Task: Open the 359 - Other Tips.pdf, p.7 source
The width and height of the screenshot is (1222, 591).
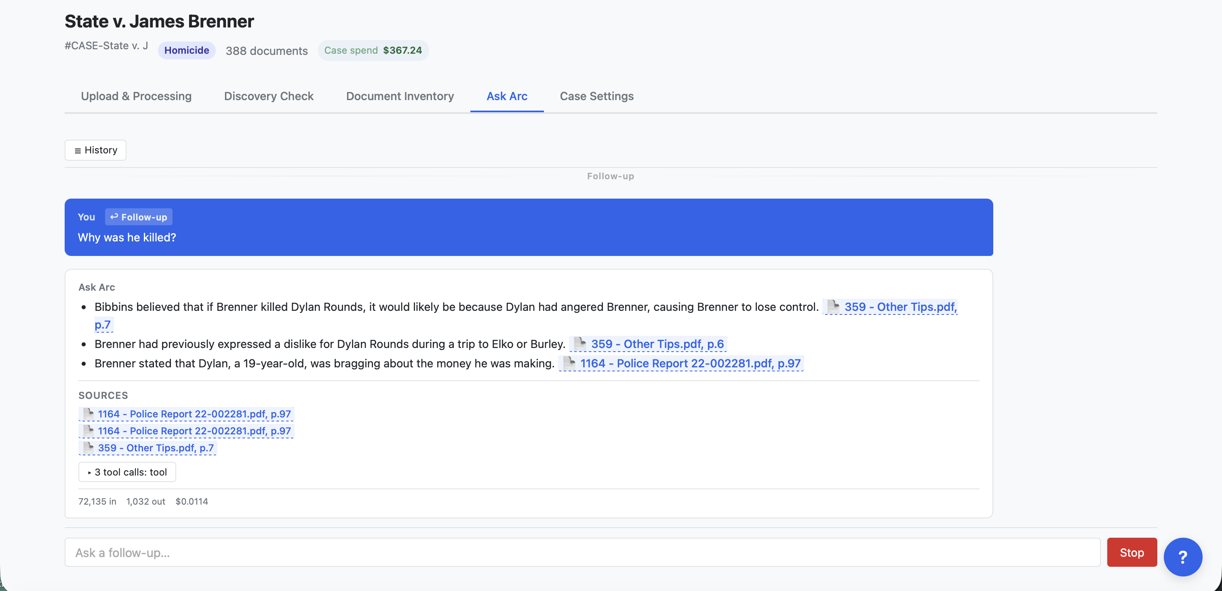Action: [147, 448]
